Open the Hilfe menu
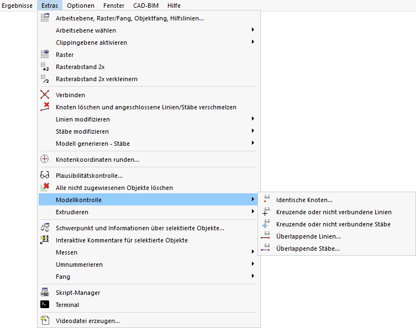The height and width of the screenshot is (328, 416). coord(174,6)
